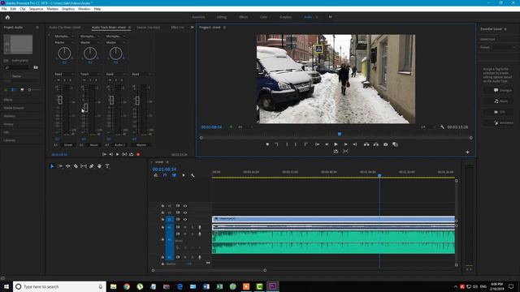Select the Track Select Forward tool
This screenshot has height=292, width=520.
[x=60, y=166]
